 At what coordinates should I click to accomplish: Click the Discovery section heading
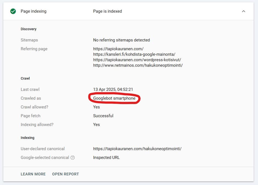(x=29, y=29)
